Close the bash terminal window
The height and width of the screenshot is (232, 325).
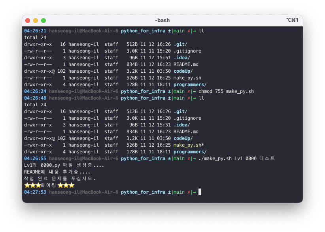(28, 21)
